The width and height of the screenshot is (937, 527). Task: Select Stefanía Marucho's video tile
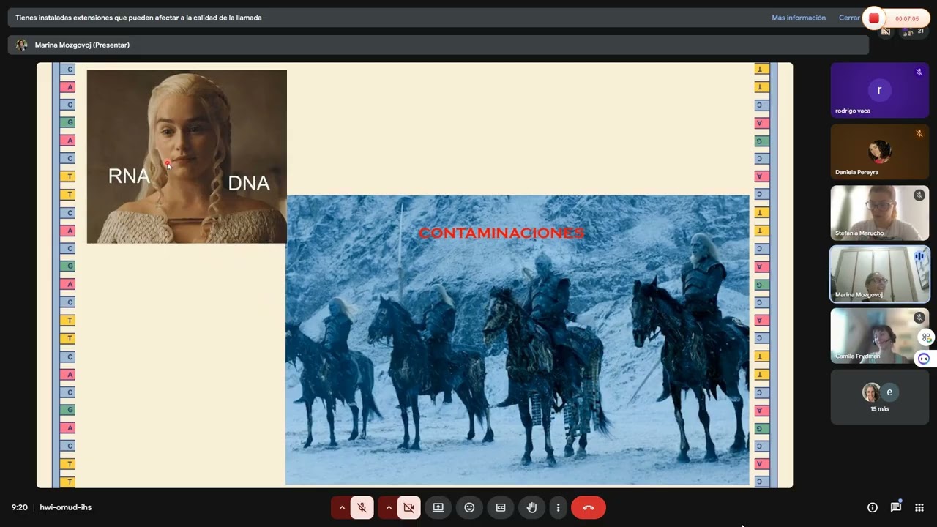coord(879,213)
